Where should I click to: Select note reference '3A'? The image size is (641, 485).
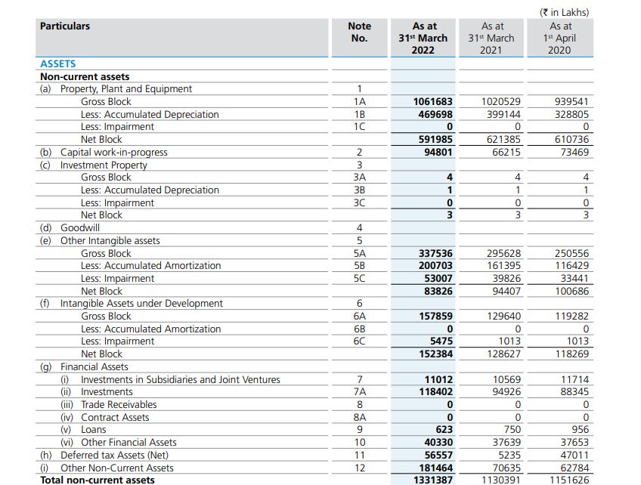[x=359, y=178]
